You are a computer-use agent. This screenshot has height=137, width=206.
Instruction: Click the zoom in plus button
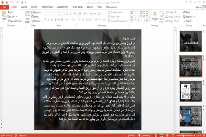coord(194,135)
